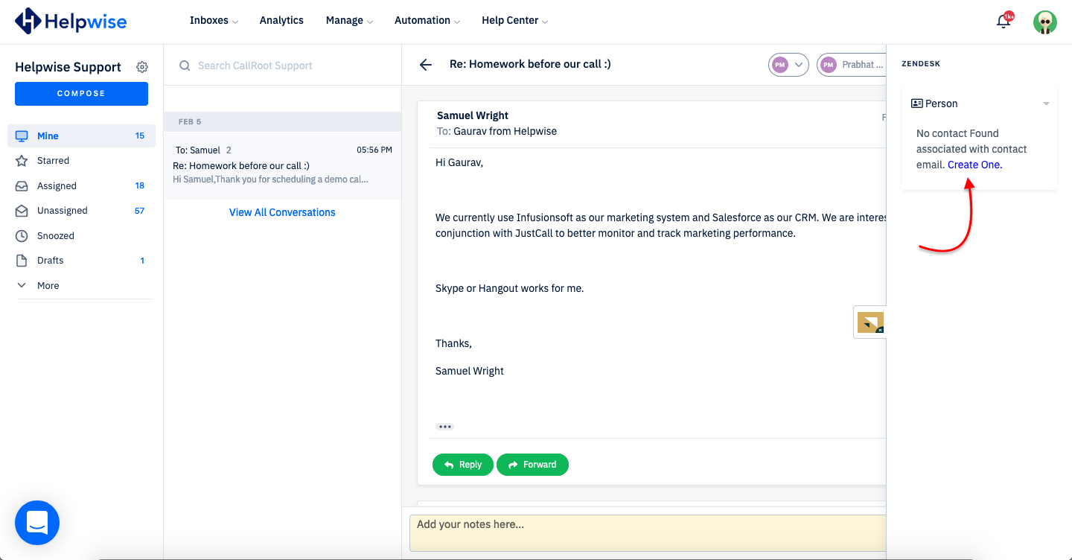The image size is (1072, 560).
Task: Open the Analytics menu item
Action: coord(281,21)
